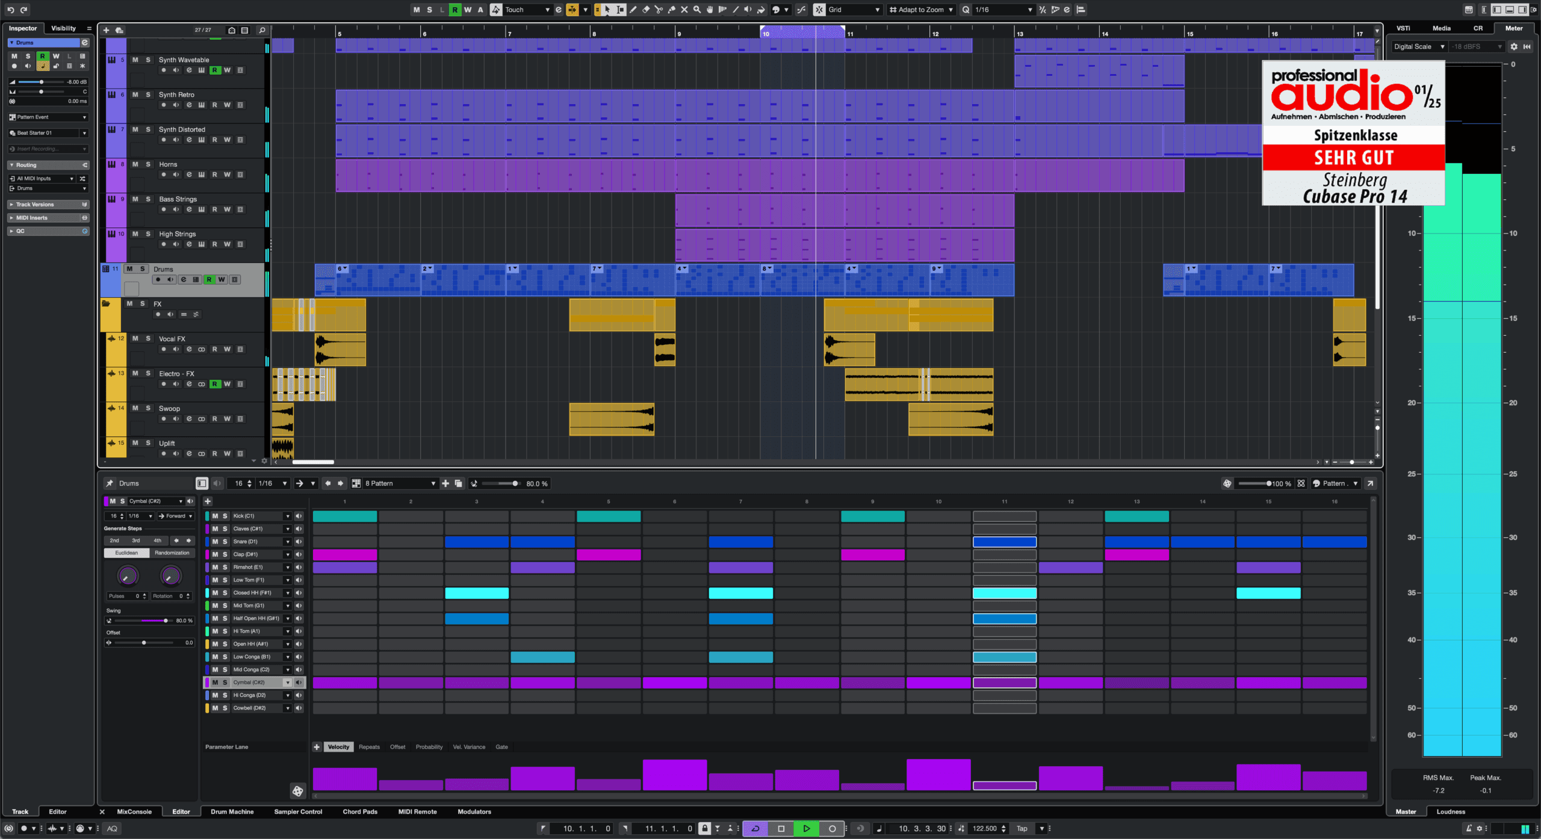Mute the Kick (C1) lane
Image resolution: width=1541 pixels, height=839 pixels.
point(215,516)
